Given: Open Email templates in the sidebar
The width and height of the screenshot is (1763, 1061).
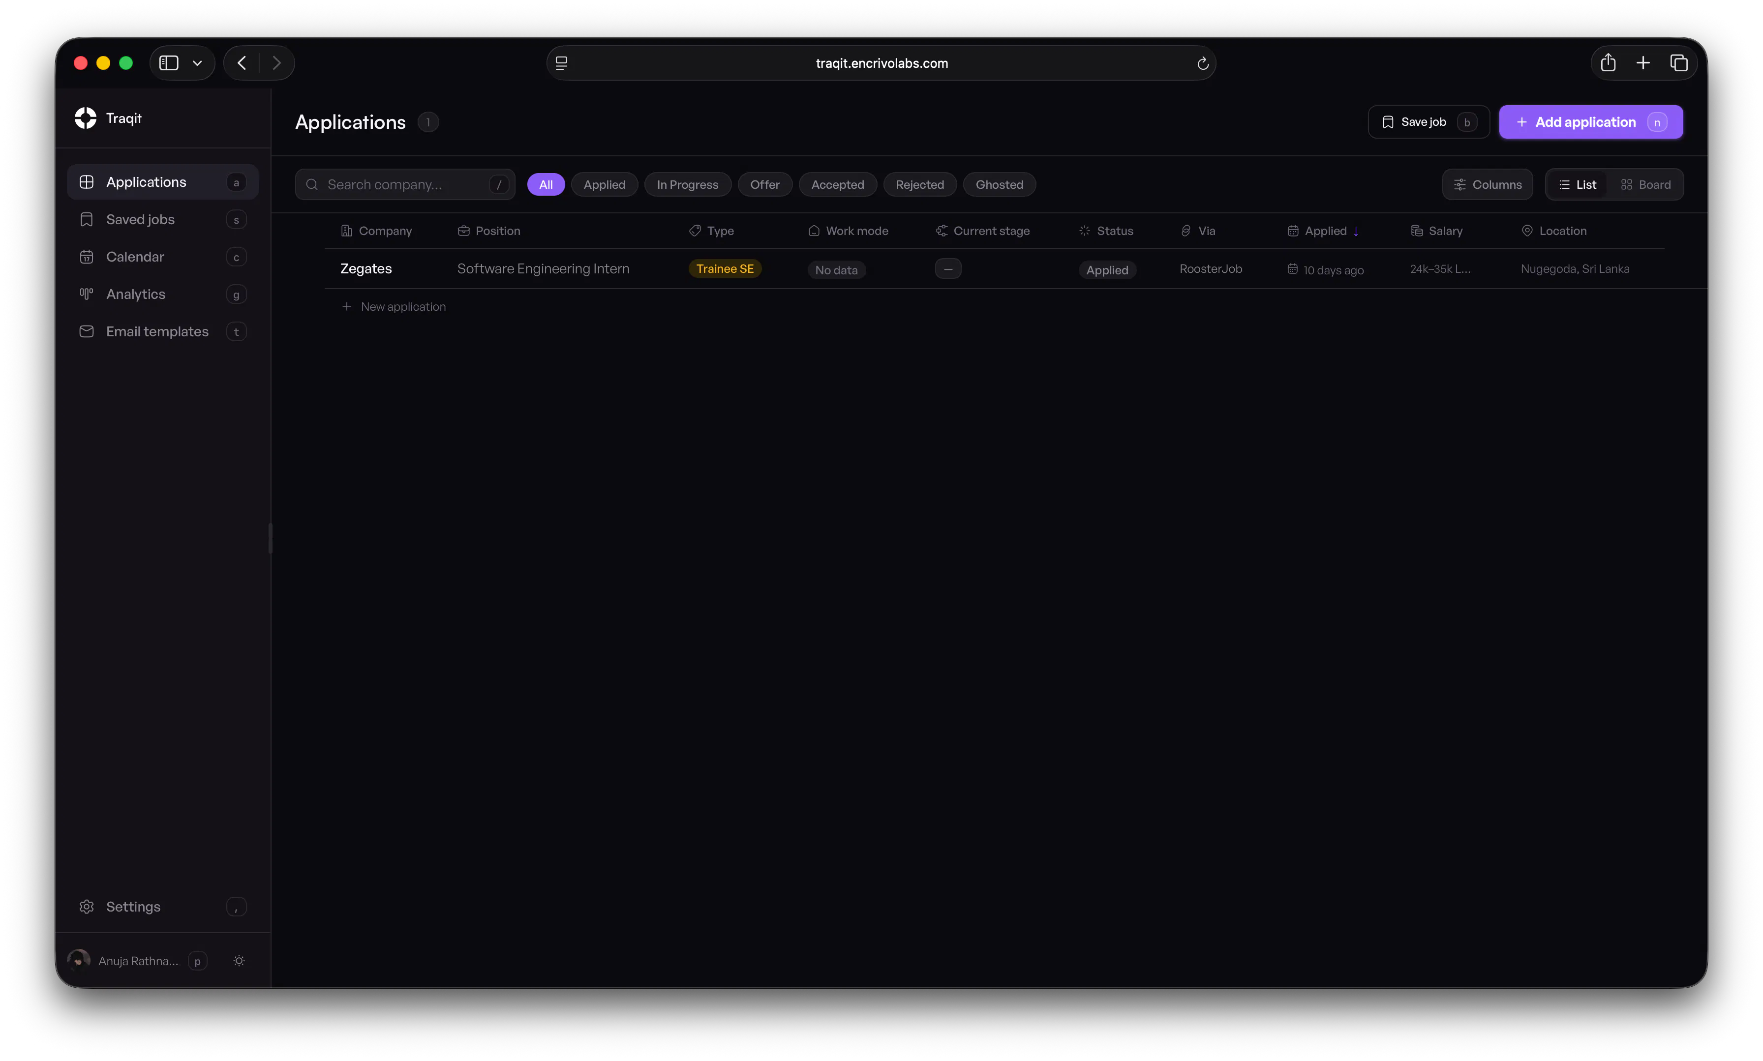Looking at the screenshot, I should click(x=162, y=332).
